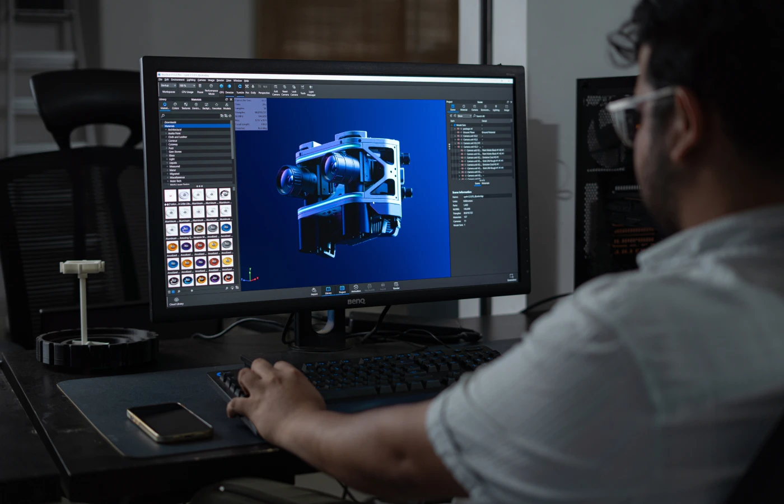Image resolution: width=784 pixels, height=504 pixels.
Task: Open the File menu
Action: point(160,80)
